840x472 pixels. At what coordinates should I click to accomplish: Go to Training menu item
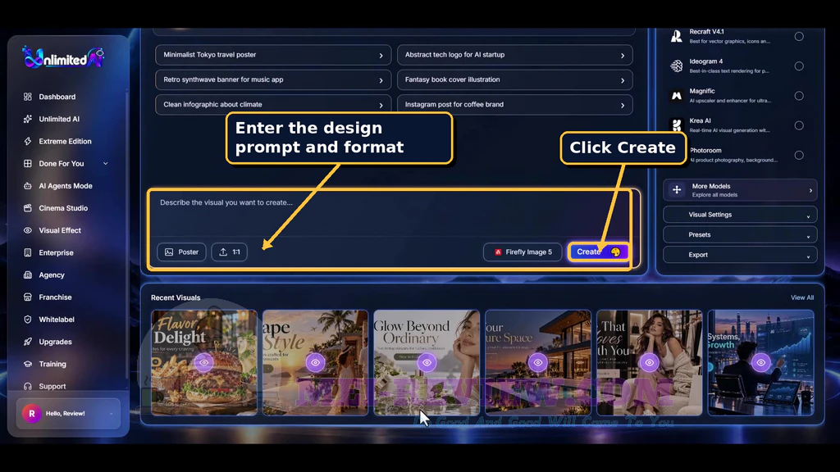[52, 364]
